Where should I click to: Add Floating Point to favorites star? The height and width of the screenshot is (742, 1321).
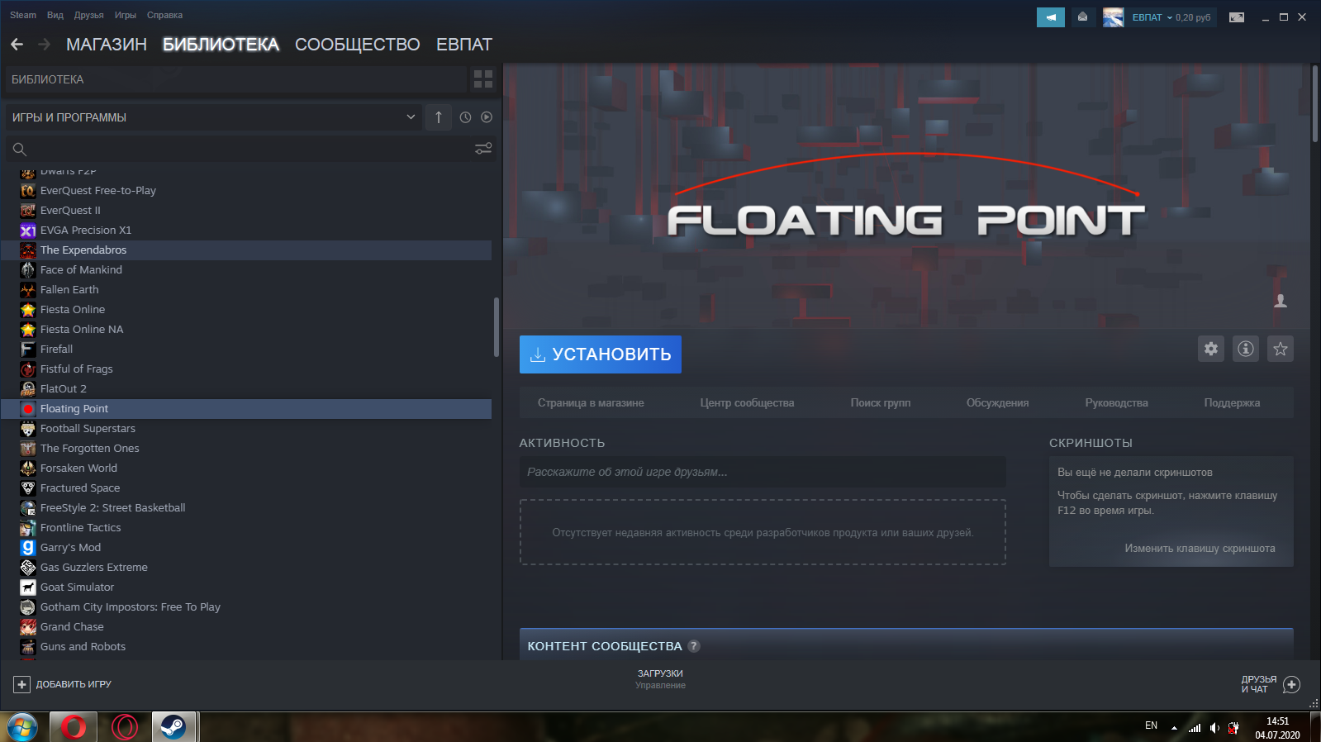point(1281,349)
